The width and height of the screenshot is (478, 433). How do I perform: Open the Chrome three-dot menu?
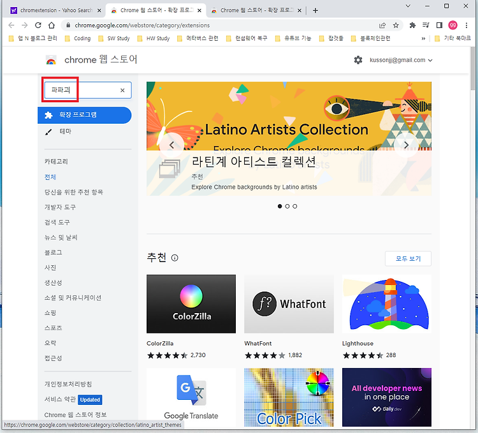click(x=466, y=26)
